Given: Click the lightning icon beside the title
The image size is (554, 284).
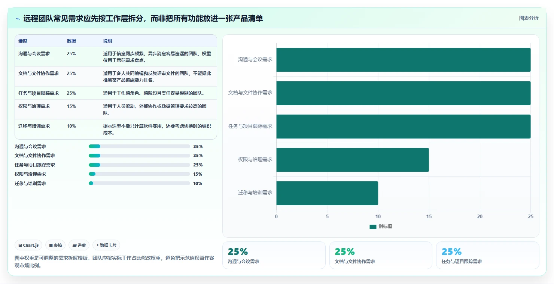Looking at the screenshot, I should coord(18,19).
